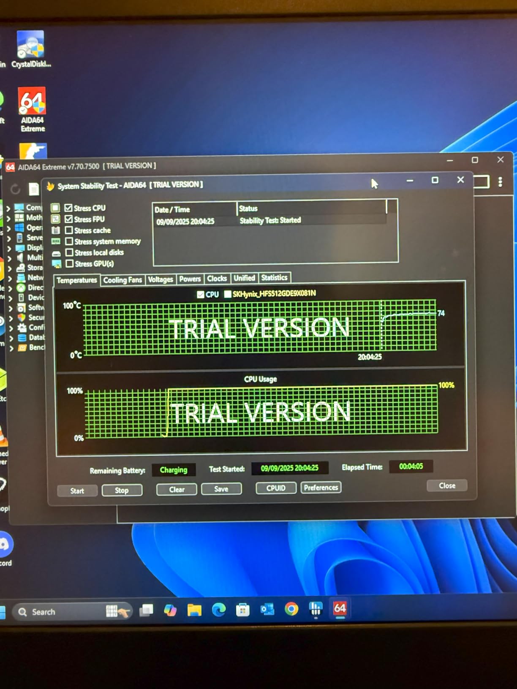Launch Microsoft Edge from the taskbar
Screen dimensions: 517x689
point(218,610)
